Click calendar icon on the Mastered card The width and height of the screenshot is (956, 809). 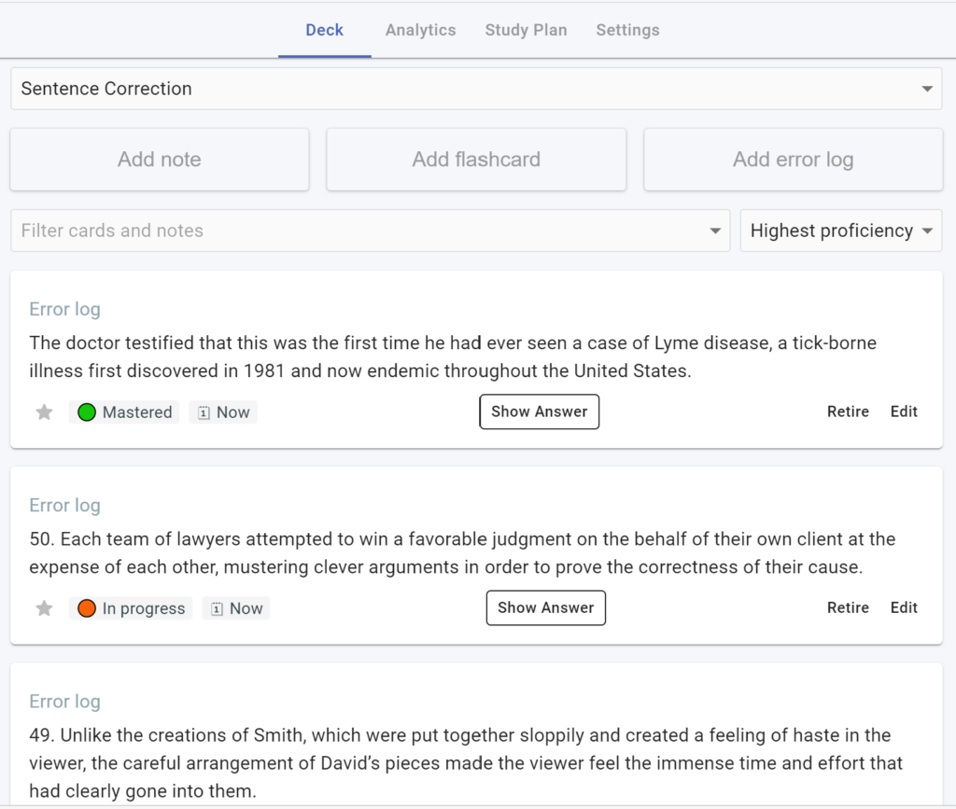coord(204,413)
